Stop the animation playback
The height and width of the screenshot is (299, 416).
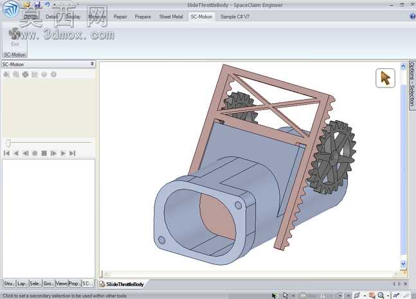point(44,153)
